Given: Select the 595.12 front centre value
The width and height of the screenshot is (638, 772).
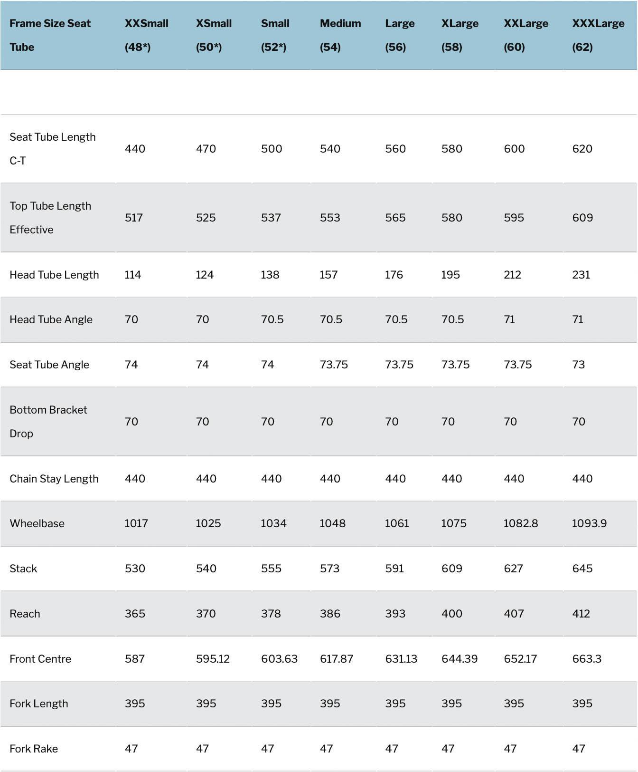Looking at the screenshot, I should click(x=213, y=659).
